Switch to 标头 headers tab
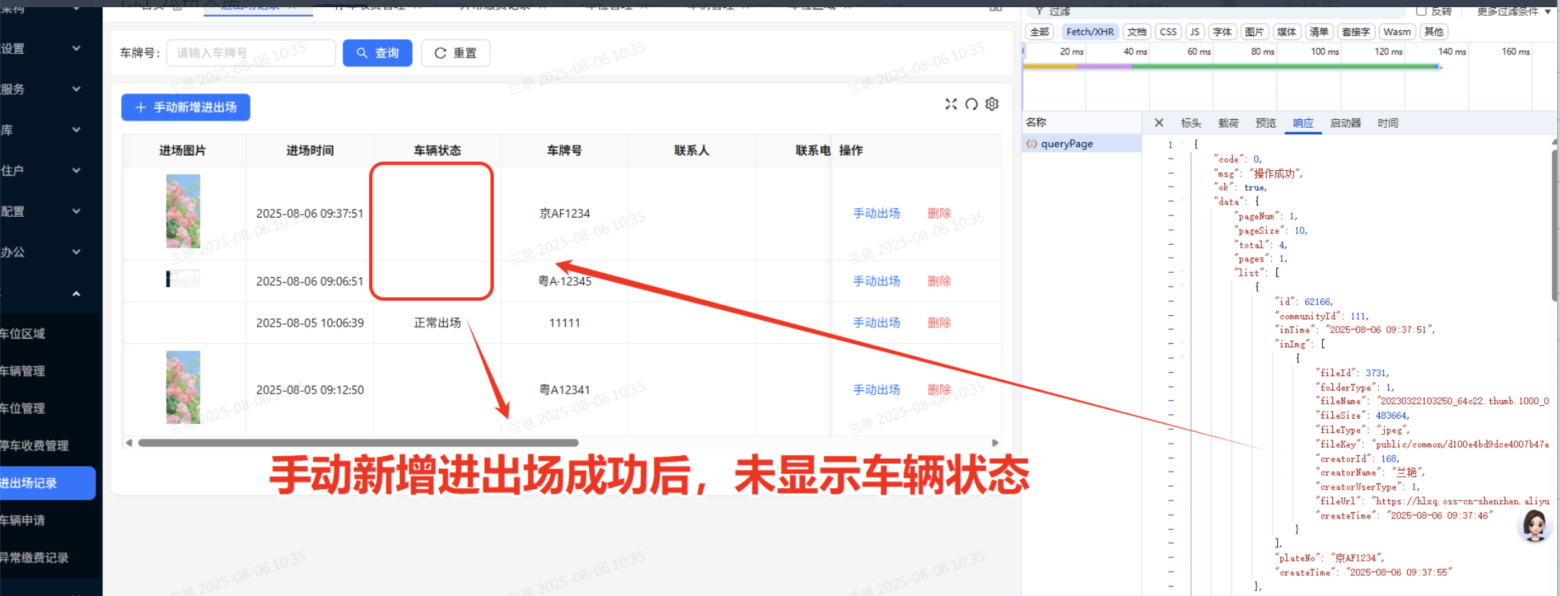The image size is (1560, 596). click(x=1191, y=123)
